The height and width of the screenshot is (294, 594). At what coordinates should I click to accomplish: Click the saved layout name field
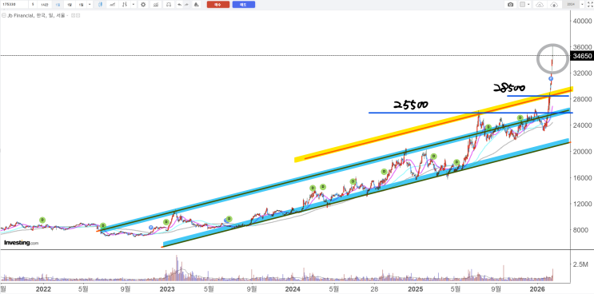coord(571,5)
